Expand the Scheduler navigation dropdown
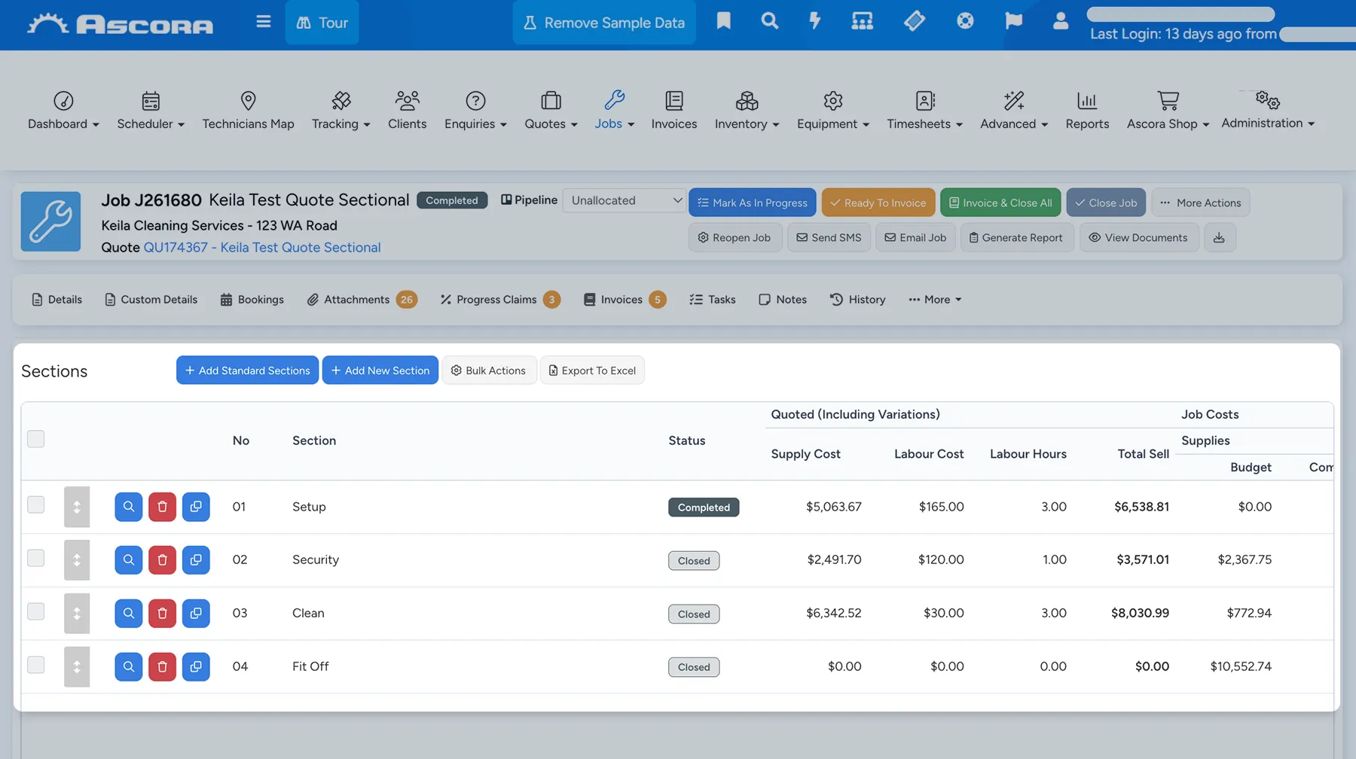 coord(151,110)
